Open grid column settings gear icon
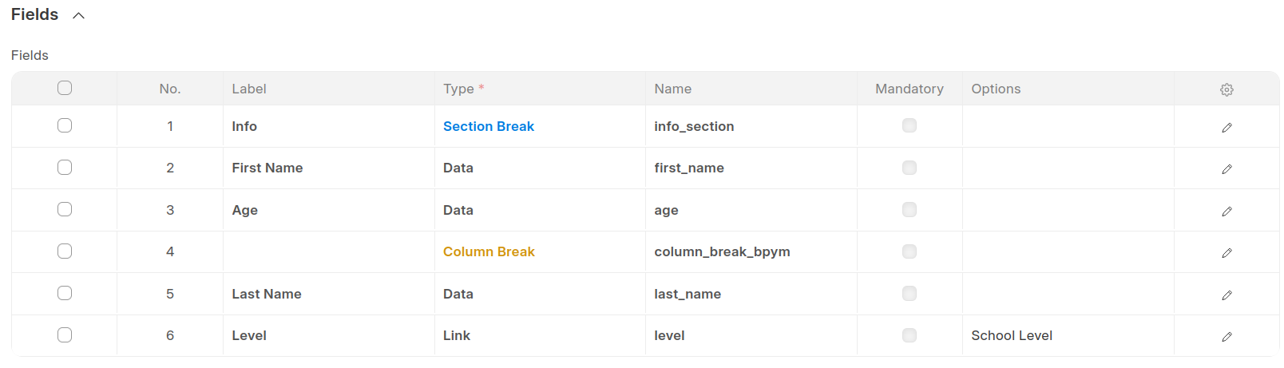1284x368 pixels. (1227, 89)
